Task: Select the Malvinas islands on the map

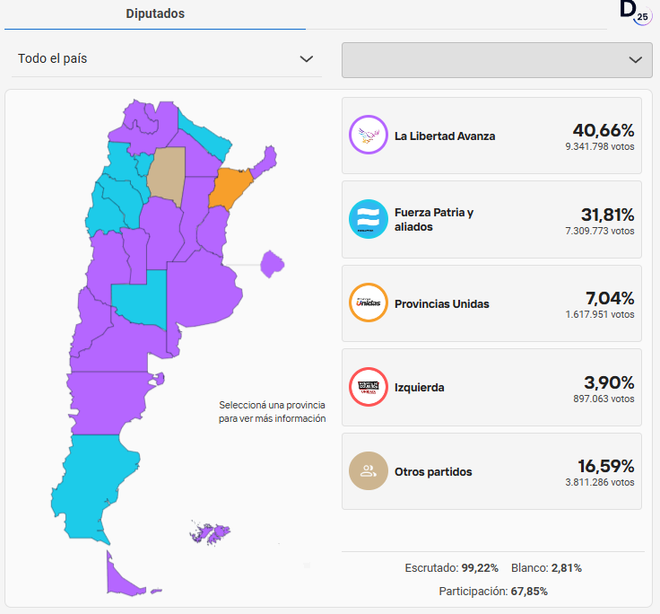Action: pos(210,533)
